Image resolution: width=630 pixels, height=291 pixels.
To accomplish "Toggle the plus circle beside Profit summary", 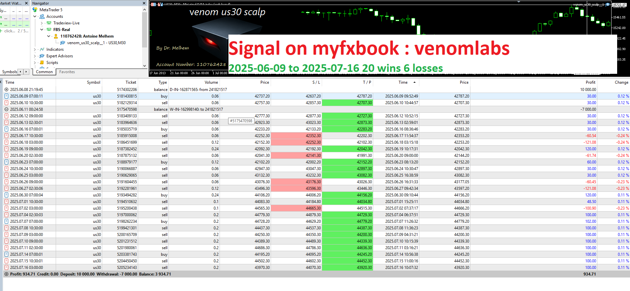I will (x=6, y=274).
